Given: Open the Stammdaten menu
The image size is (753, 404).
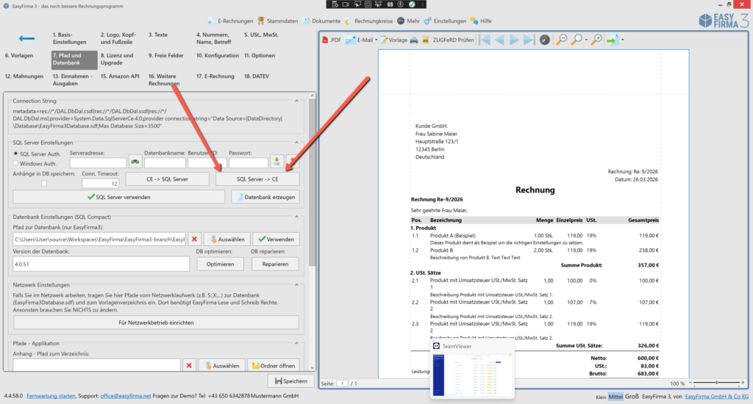Looking at the screenshot, I should click(277, 21).
